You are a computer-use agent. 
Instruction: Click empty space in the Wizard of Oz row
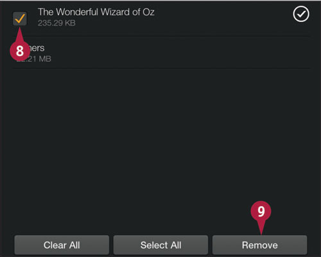(x=223, y=18)
